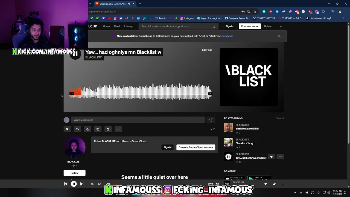The width and height of the screenshot is (350, 197).
Task: Dismiss the Artist Pro banner
Action: tap(279, 36)
